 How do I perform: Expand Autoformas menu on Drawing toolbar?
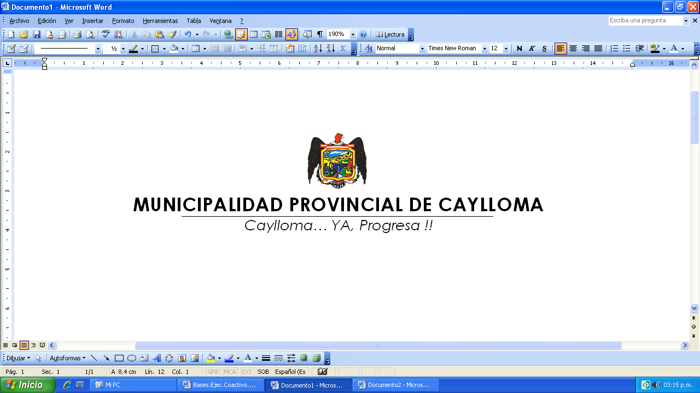coord(67,359)
